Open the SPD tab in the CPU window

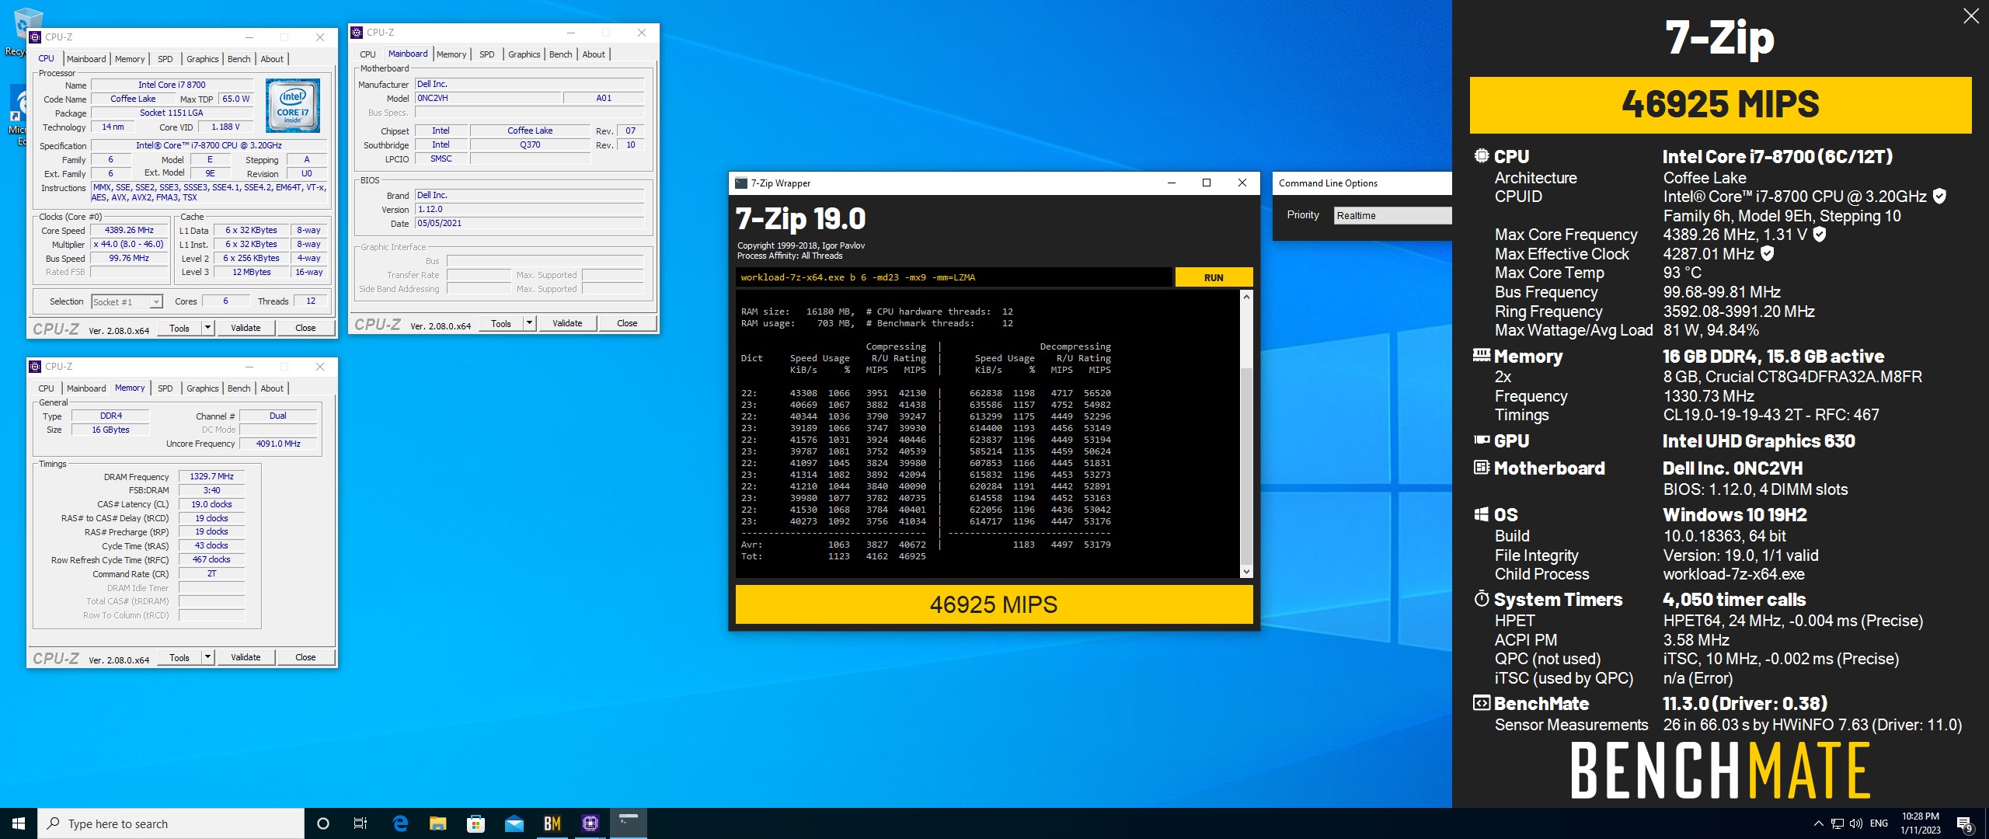pos(165,59)
